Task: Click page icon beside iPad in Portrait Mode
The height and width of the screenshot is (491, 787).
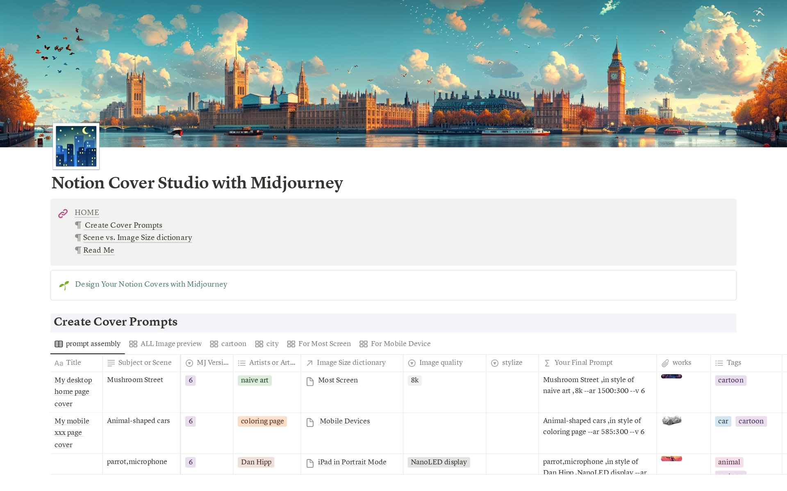Action: click(x=310, y=463)
